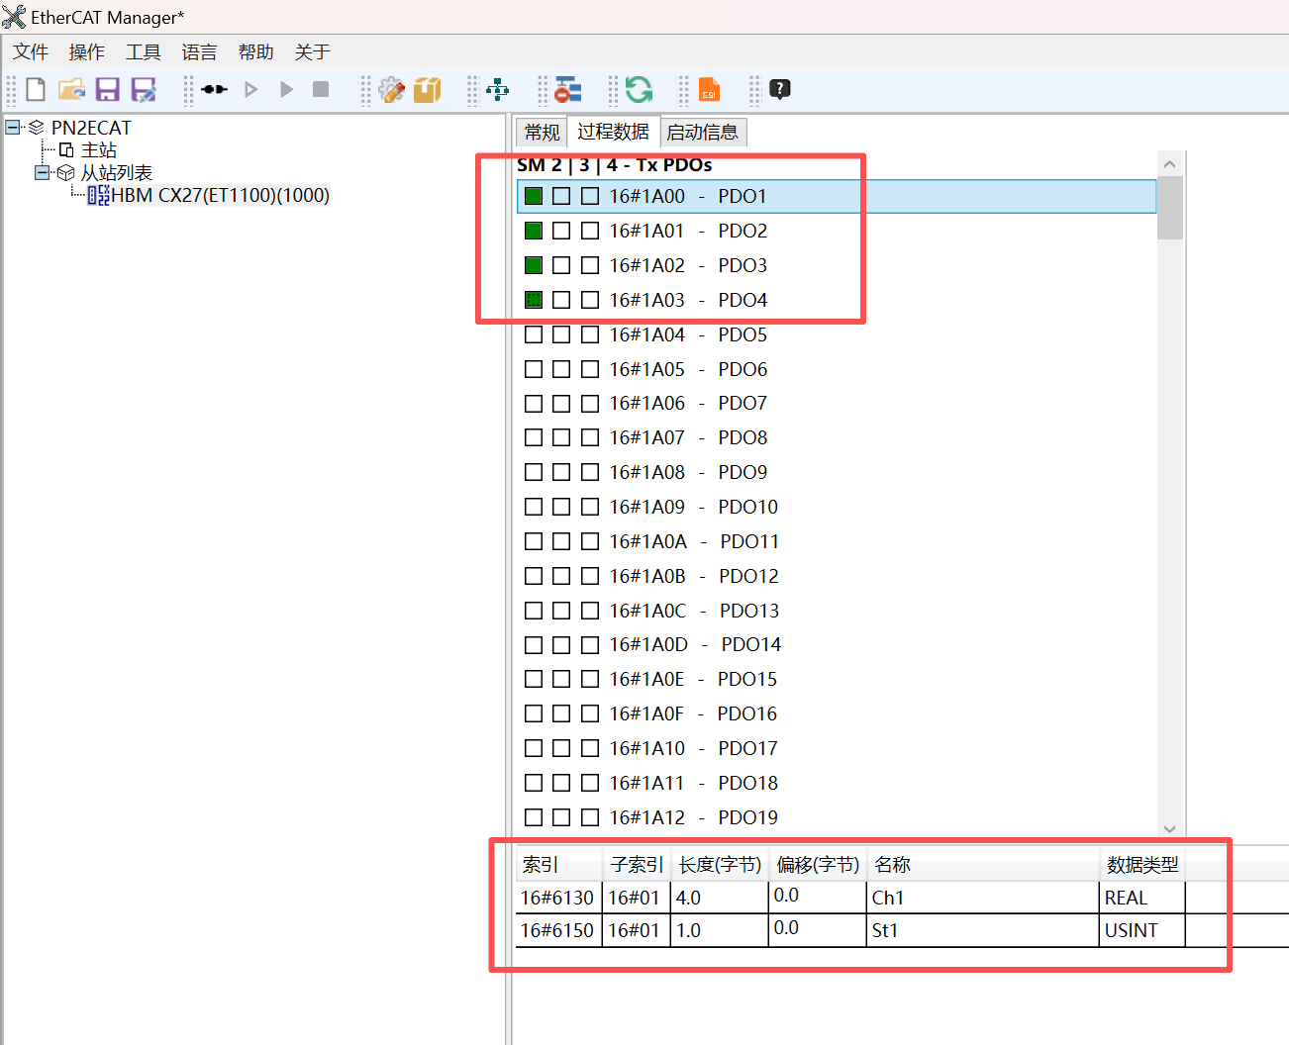Click the HBM CX27 slave device icon
Image resolution: width=1289 pixels, height=1045 pixels.
(x=98, y=196)
